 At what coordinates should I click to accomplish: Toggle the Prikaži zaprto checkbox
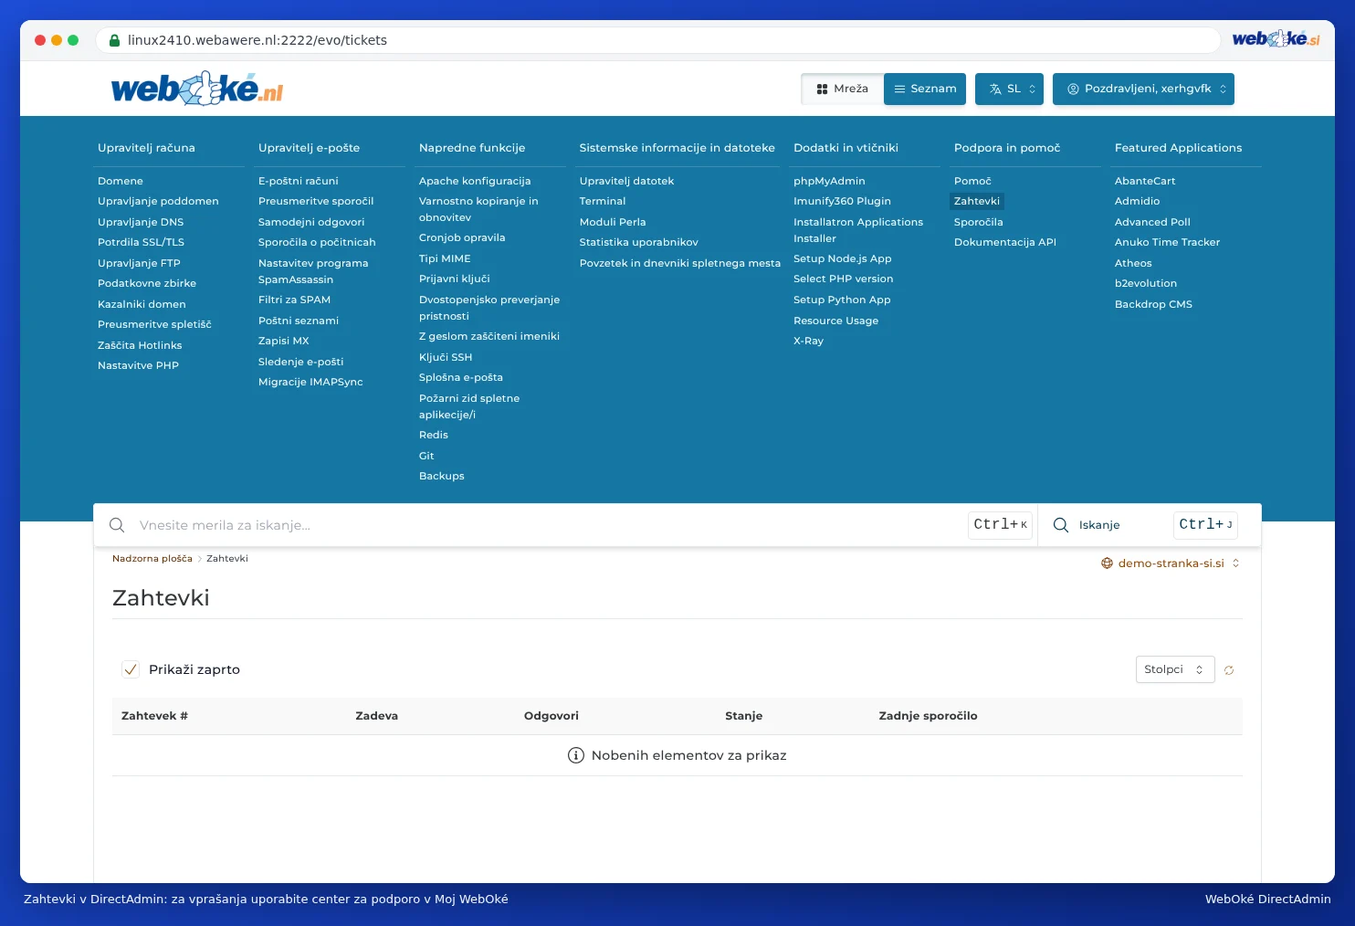coord(131,669)
